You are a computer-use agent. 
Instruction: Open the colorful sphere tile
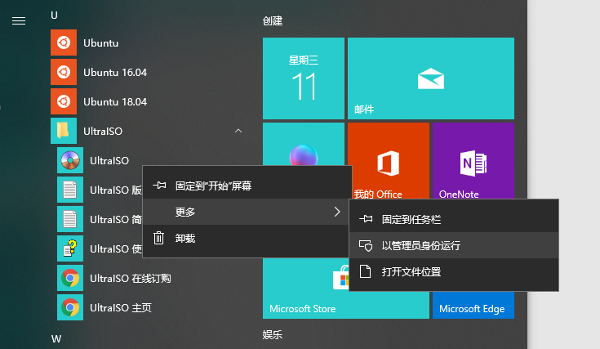pos(304,145)
